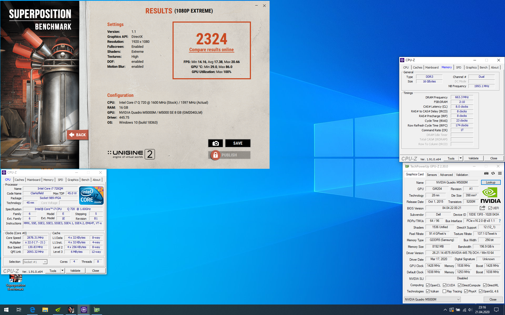Toggle the OpenGL 4.6 checkbox
Screen dimensions: 505x315
481,291
